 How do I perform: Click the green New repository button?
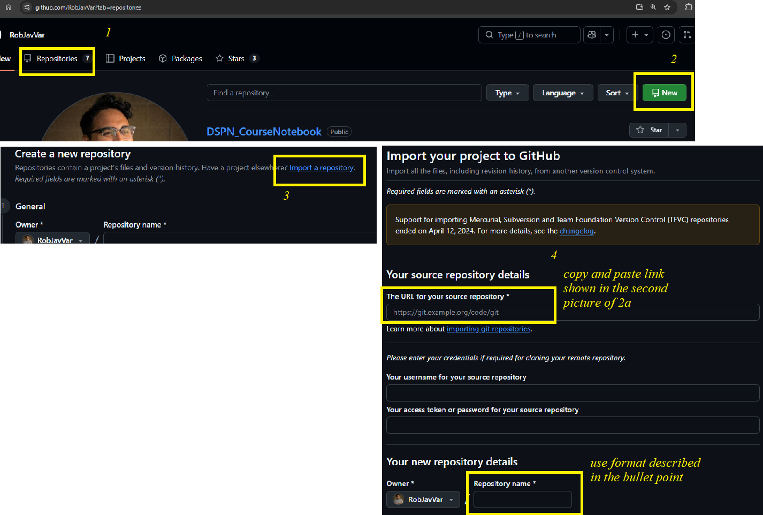pos(664,93)
